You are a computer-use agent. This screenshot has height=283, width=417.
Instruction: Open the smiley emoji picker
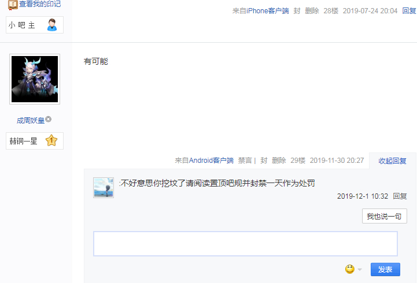[350, 269]
